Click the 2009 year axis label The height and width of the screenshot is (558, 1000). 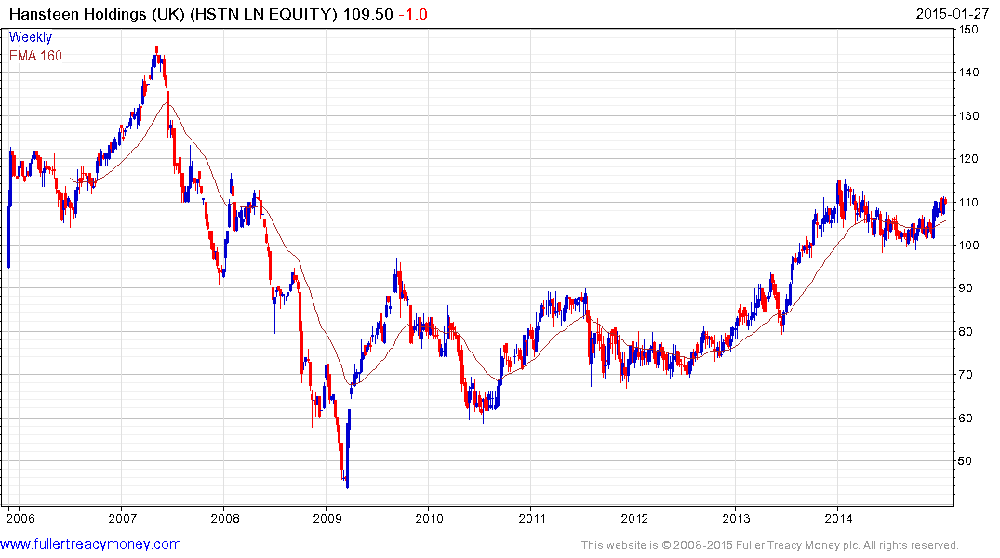click(327, 518)
